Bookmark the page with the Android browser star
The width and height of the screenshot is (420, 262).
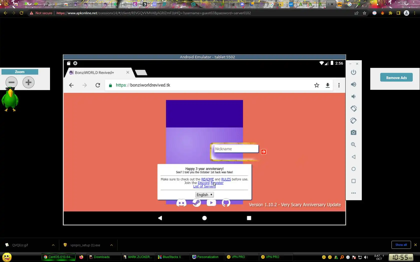click(317, 85)
